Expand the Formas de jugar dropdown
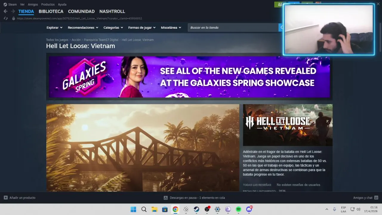This screenshot has width=382, height=215. [142, 27]
